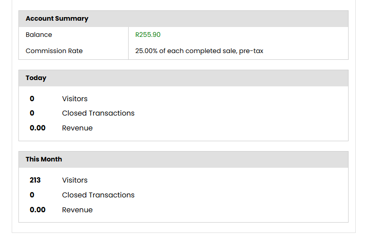Click this month's 0.00 revenue value
This screenshot has height=237, width=367.
click(38, 210)
